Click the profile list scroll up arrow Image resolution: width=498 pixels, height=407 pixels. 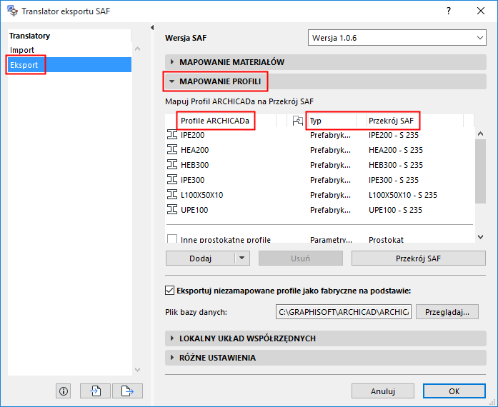[481, 134]
